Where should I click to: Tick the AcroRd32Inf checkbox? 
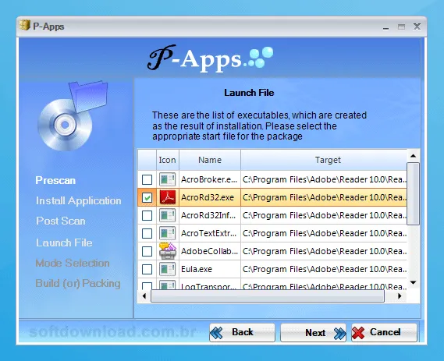[x=147, y=215]
